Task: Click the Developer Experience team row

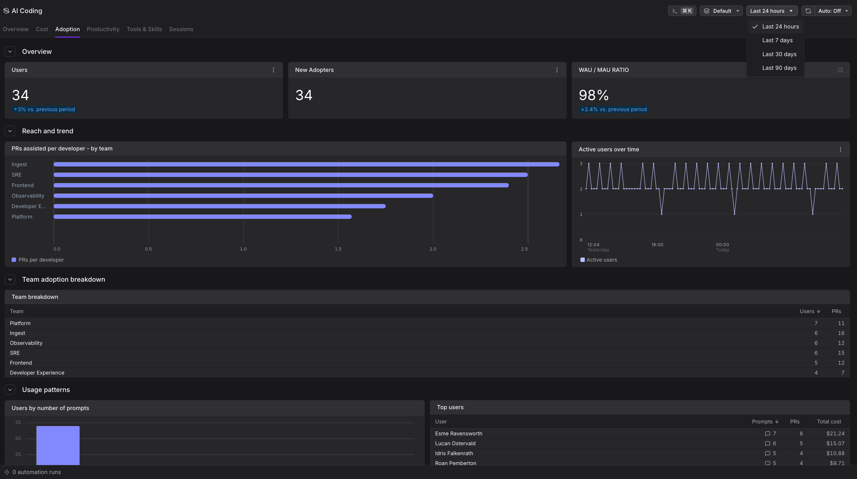Action: point(427,372)
